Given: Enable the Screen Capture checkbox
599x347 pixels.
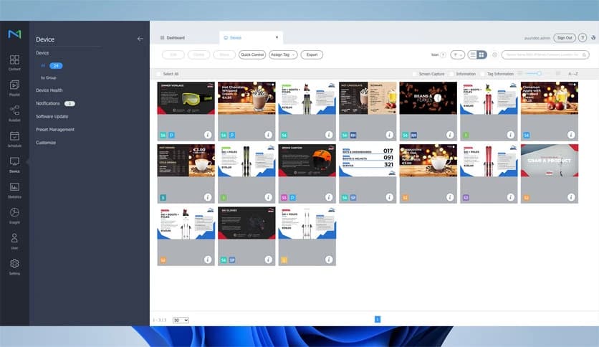Looking at the screenshot, I should tap(415, 74).
